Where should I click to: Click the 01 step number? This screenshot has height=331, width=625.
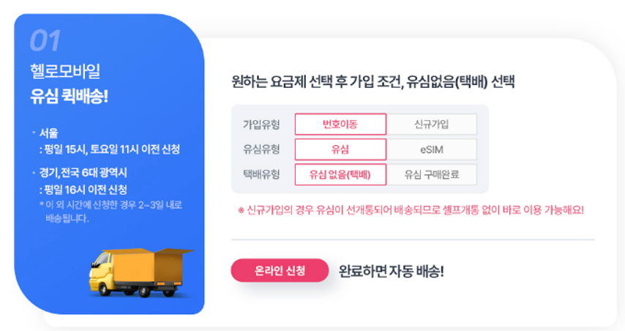(x=45, y=41)
